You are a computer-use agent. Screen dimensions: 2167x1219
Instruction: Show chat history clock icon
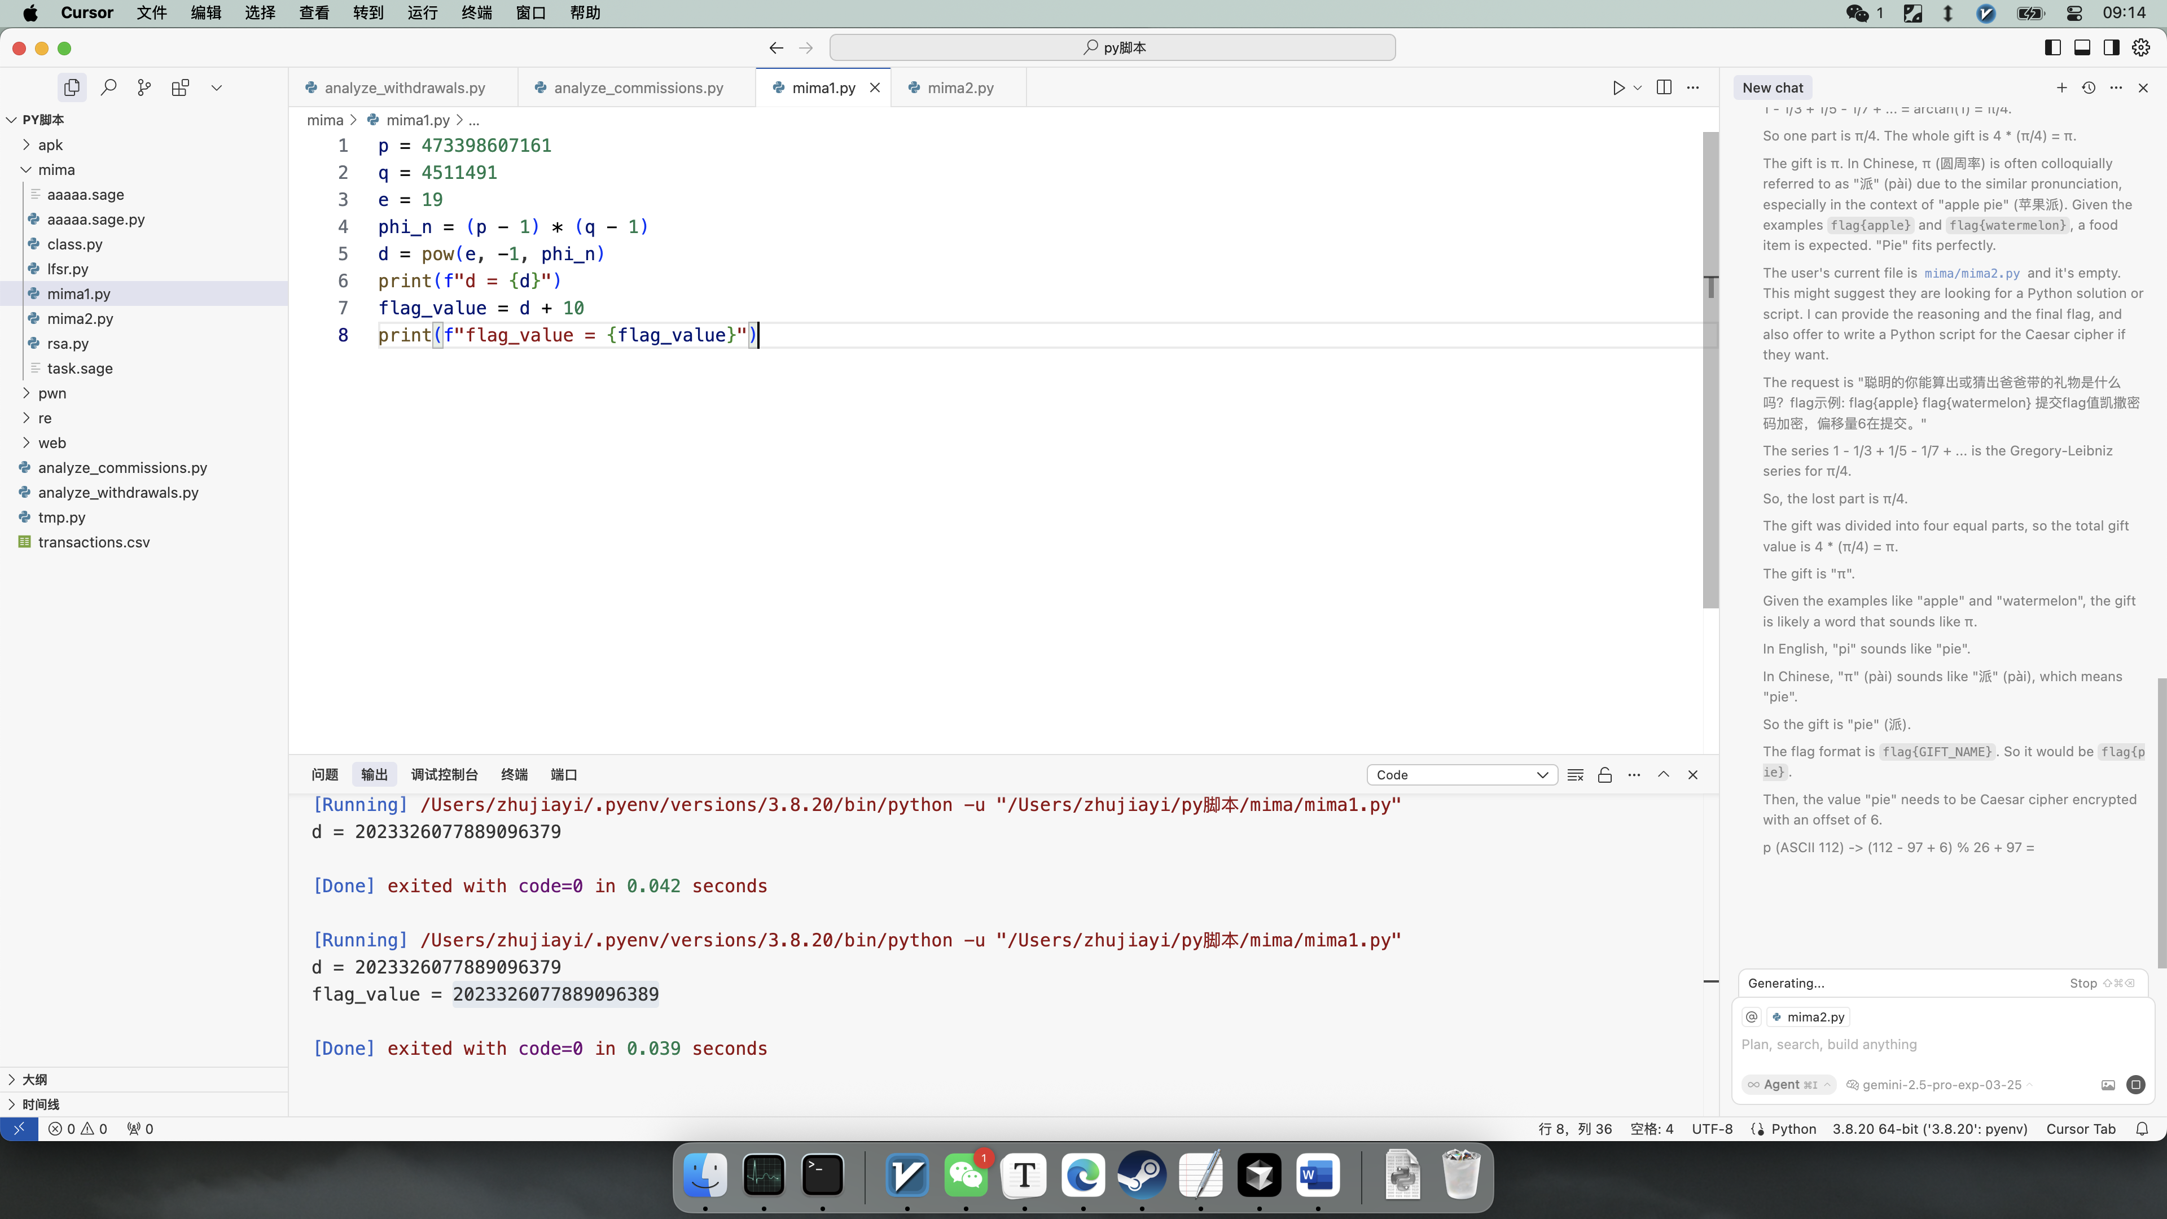[x=2089, y=87]
